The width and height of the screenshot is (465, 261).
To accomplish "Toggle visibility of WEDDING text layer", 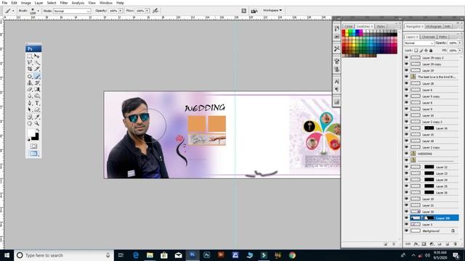I will coord(407,154).
